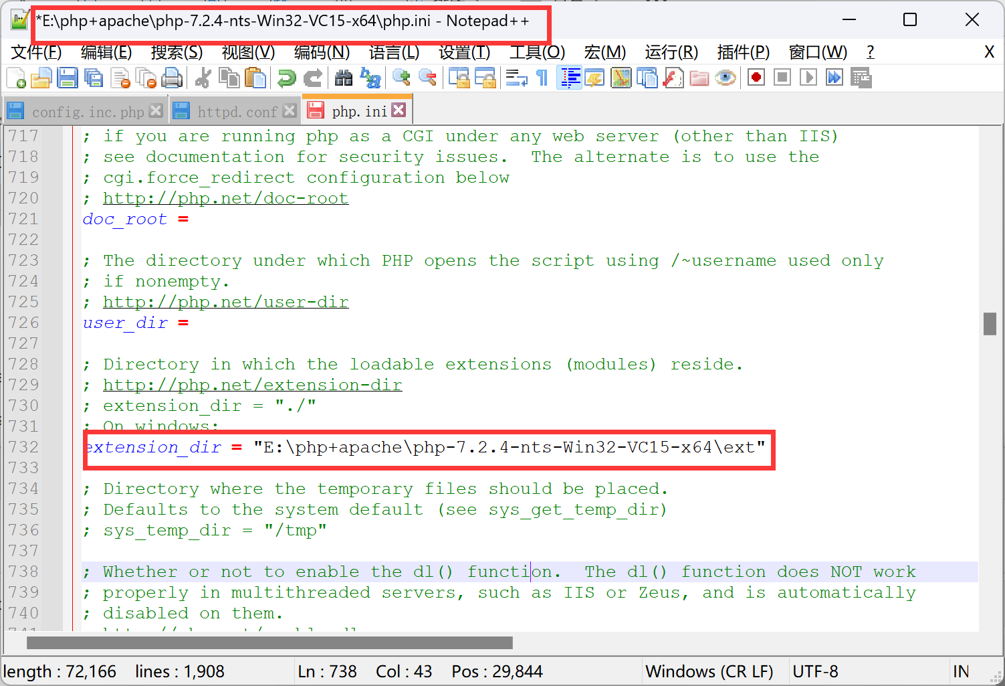The height and width of the screenshot is (686, 1005).
Task: Print the document using the printer icon
Action: [x=172, y=78]
